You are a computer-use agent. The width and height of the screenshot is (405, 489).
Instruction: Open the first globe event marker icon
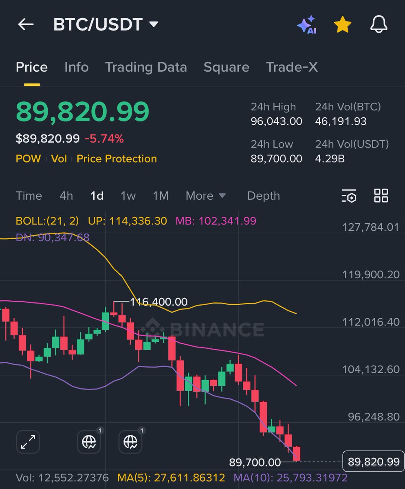pos(89,442)
